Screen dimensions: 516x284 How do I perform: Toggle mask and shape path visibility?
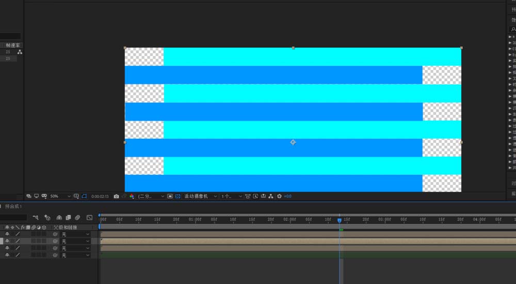[x=84, y=196]
